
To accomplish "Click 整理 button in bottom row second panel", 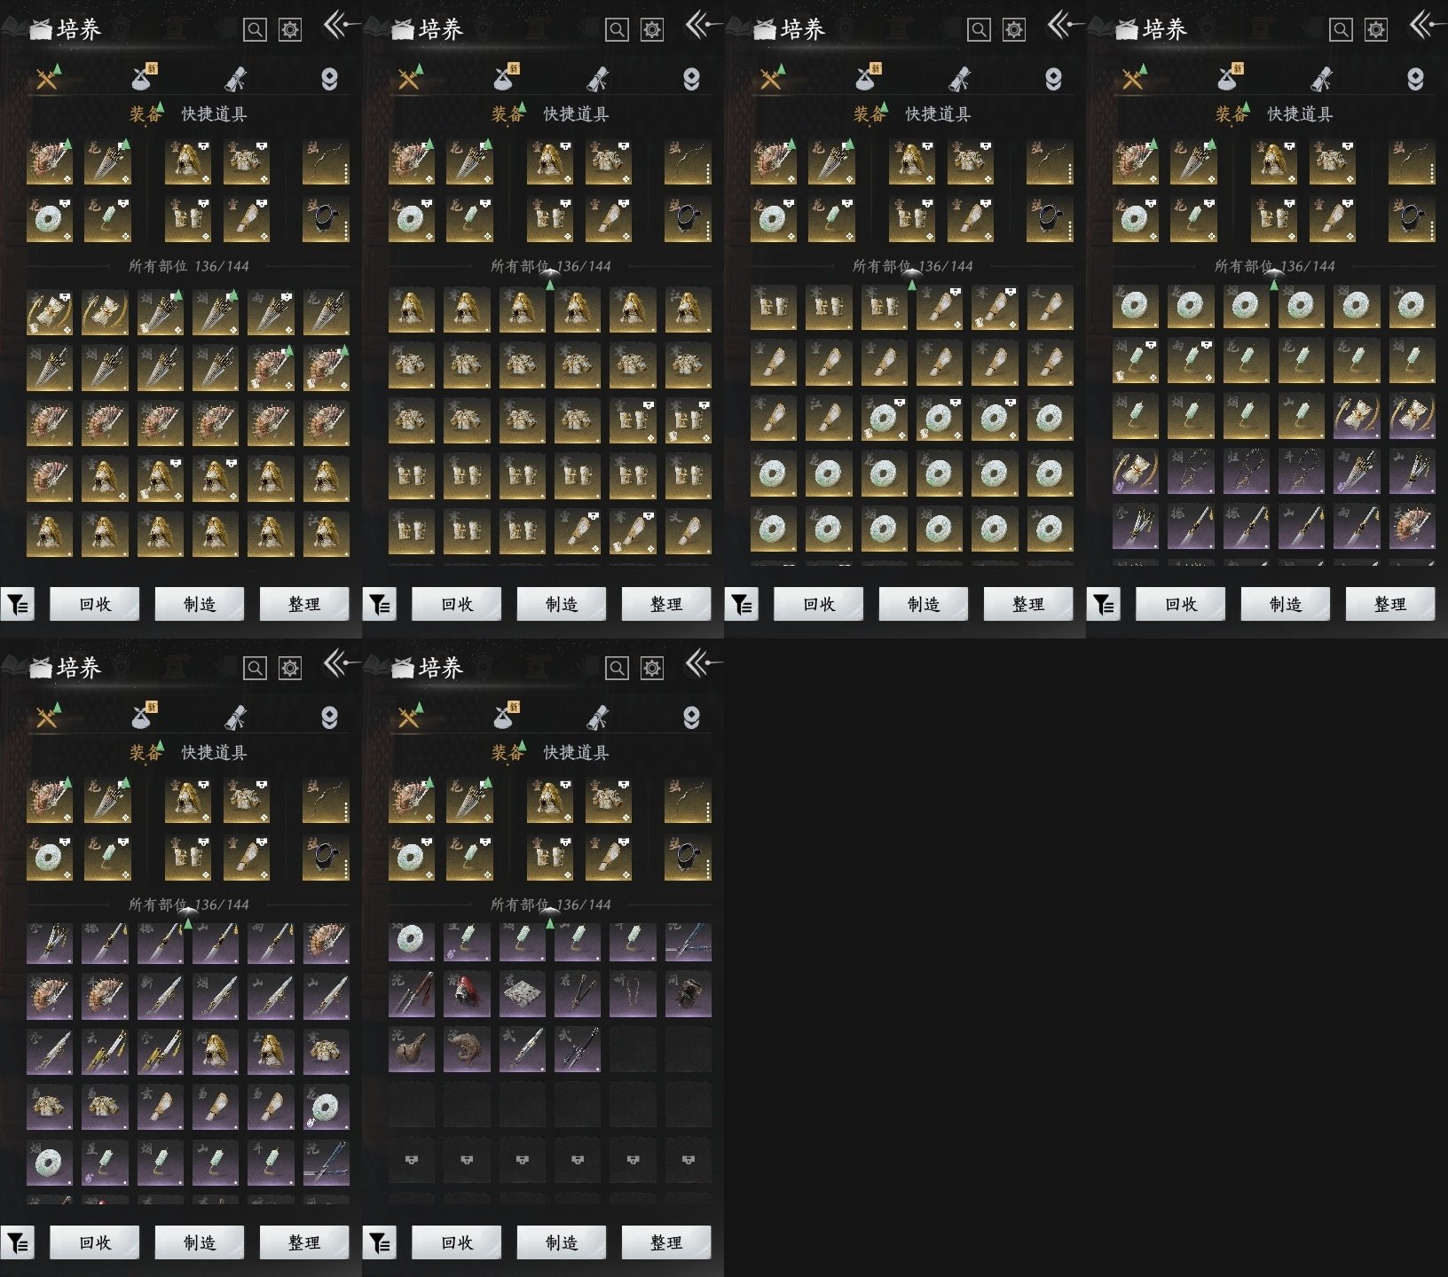I will [x=666, y=1242].
